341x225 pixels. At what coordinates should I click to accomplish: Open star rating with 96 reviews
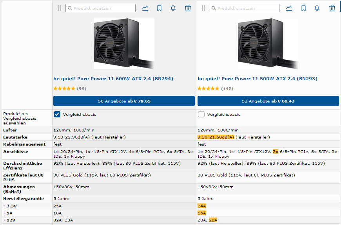70,88
